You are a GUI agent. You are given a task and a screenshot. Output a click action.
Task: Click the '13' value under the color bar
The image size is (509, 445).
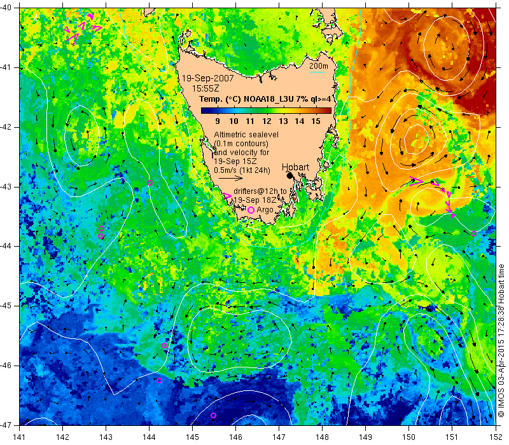283,121
